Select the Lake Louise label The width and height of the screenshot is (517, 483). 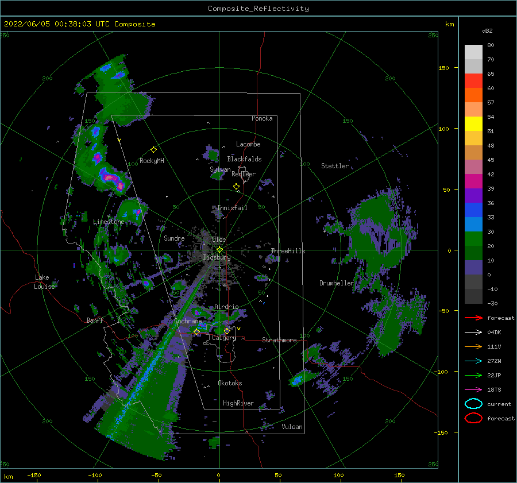pos(44,282)
